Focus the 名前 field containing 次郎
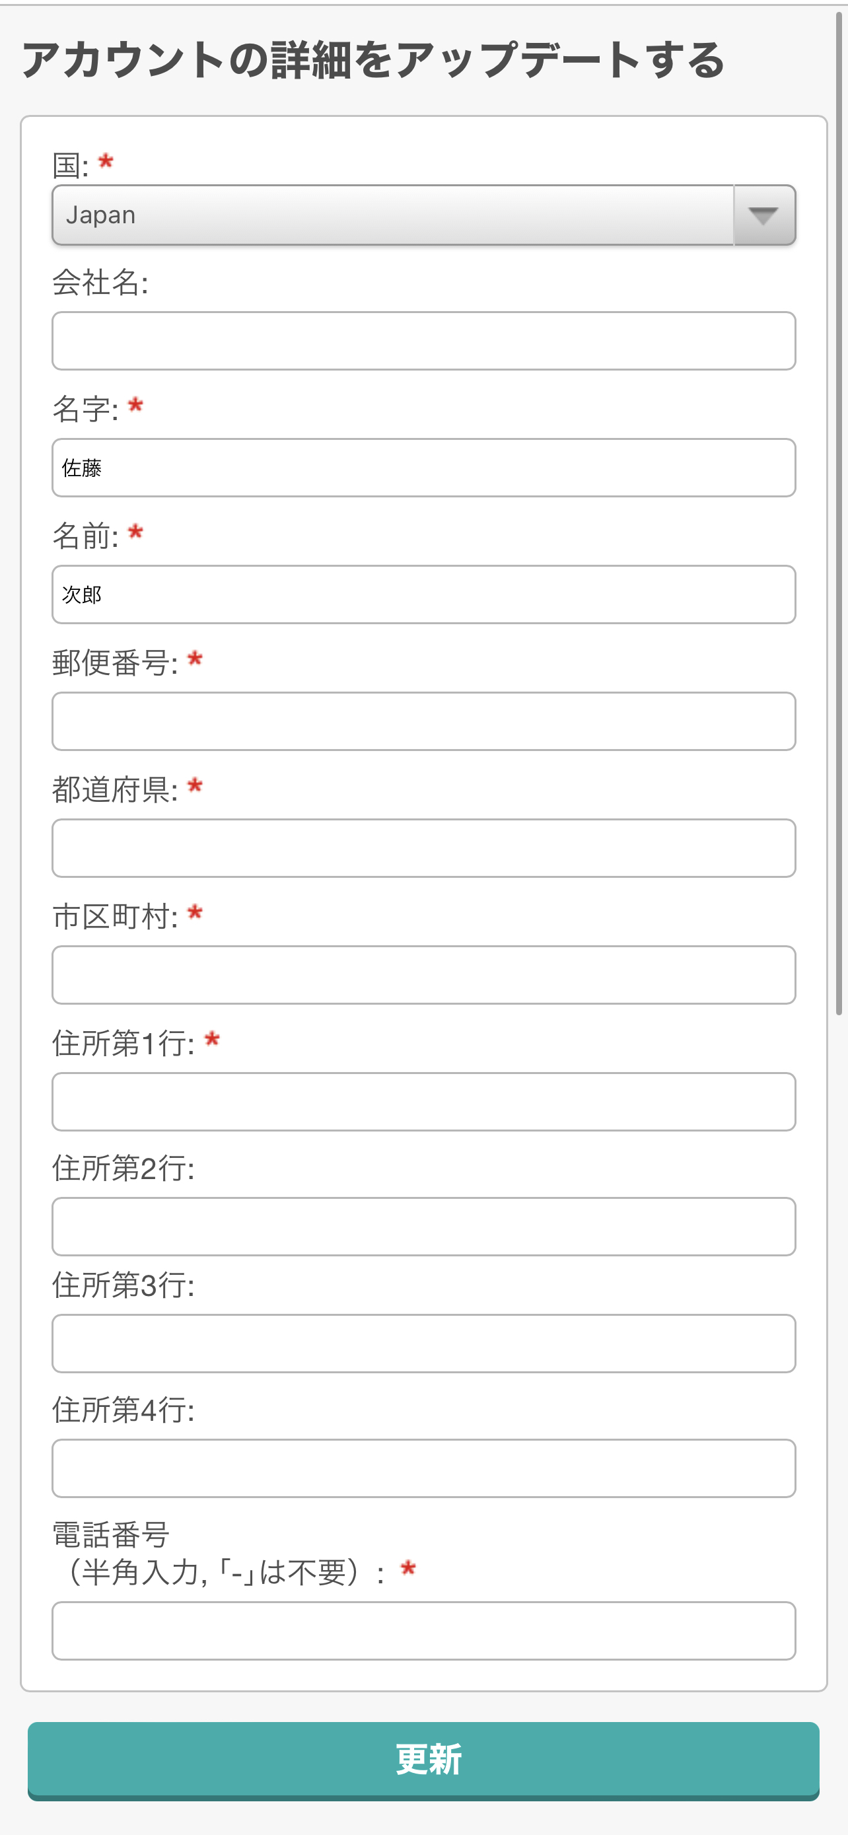The image size is (848, 1835). click(423, 594)
